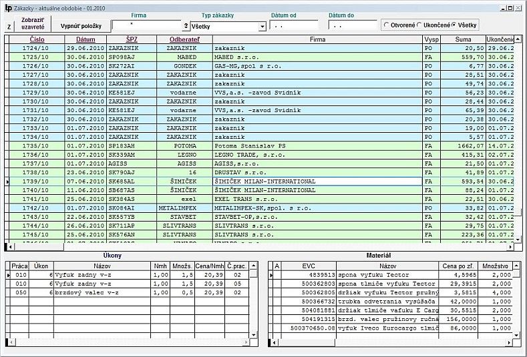Click the up arrow of Úkony vertical scrollbar
The height and width of the screenshot is (357, 527).
point(254,266)
